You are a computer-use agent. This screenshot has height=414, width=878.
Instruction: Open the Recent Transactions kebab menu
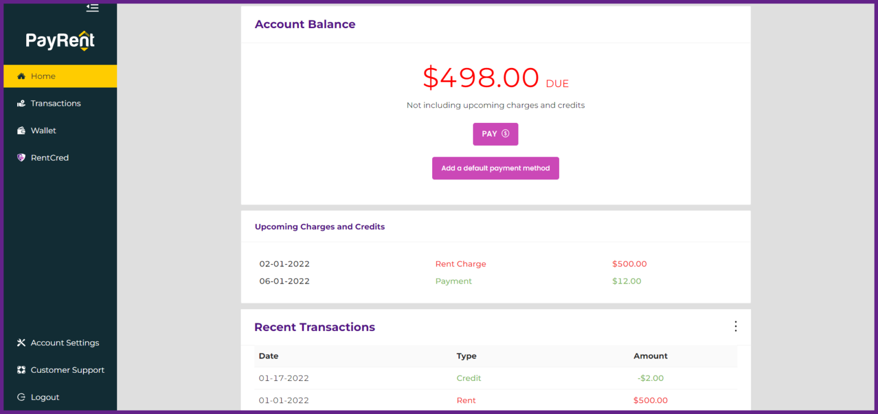[736, 326]
